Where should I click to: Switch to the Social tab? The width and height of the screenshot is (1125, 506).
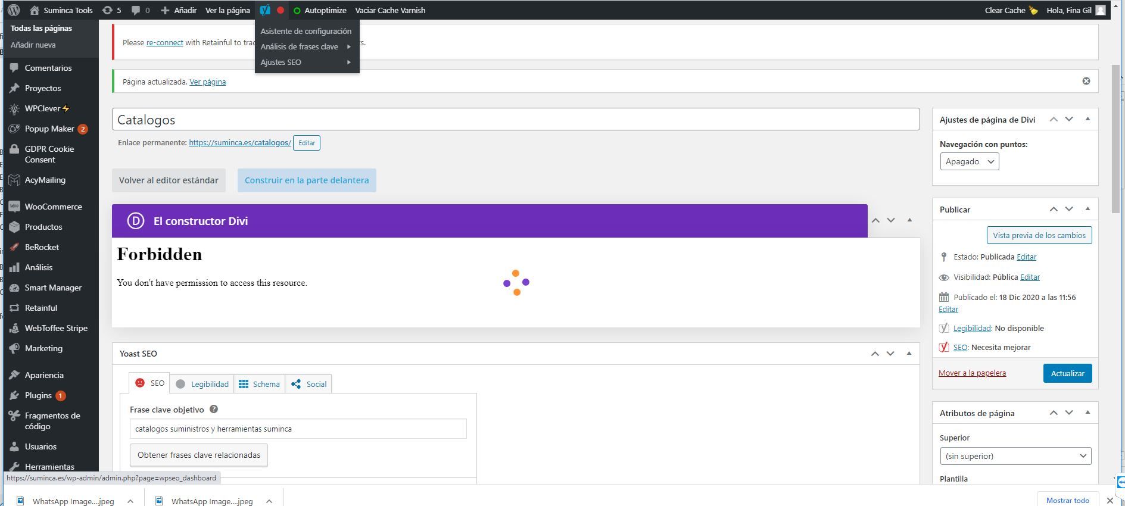308,384
